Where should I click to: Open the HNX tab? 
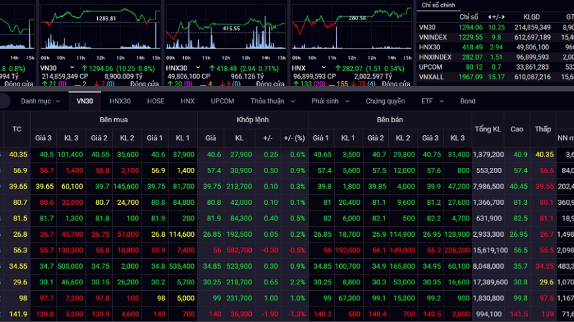click(x=187, y=101)
